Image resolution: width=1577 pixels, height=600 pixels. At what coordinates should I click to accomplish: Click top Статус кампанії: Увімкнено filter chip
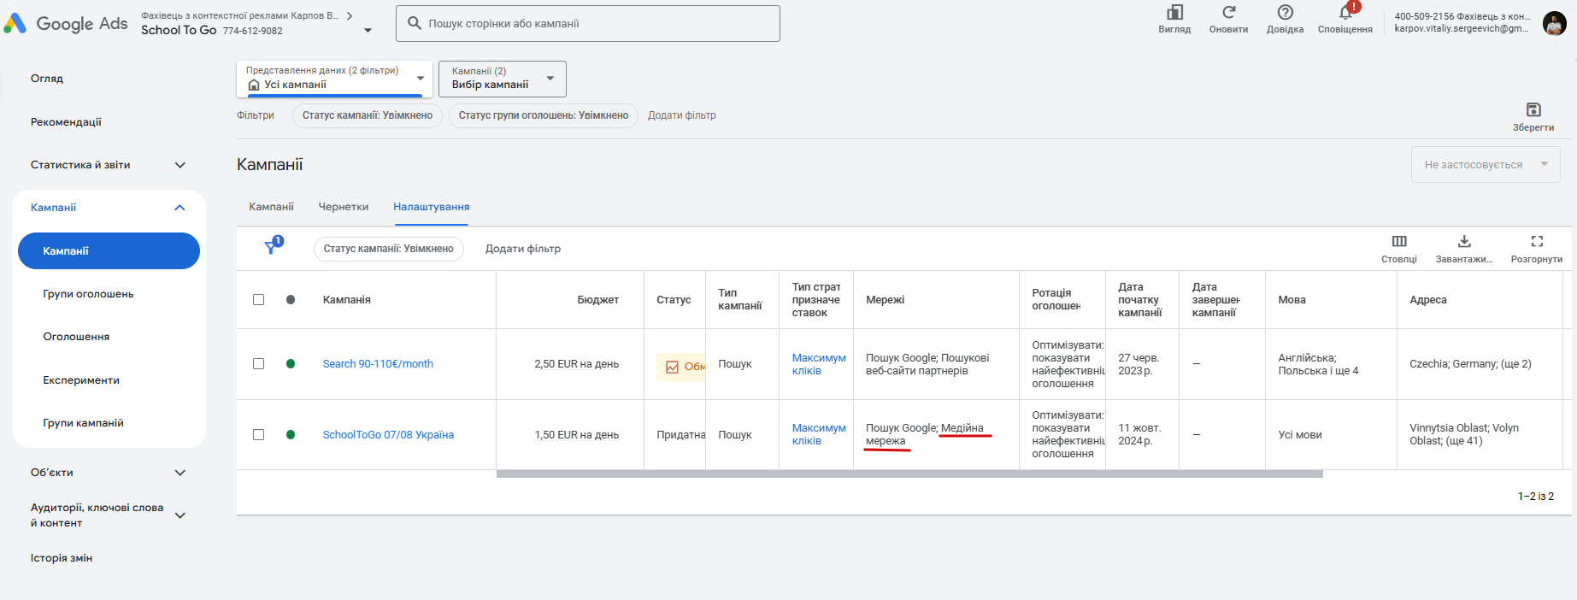(368, 115)
